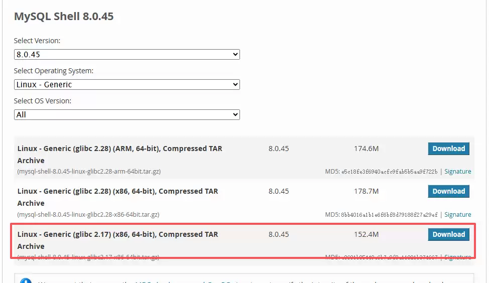Click the glibc2.28-x86-64bit tar.gz filename

click(x=88, y=214)
